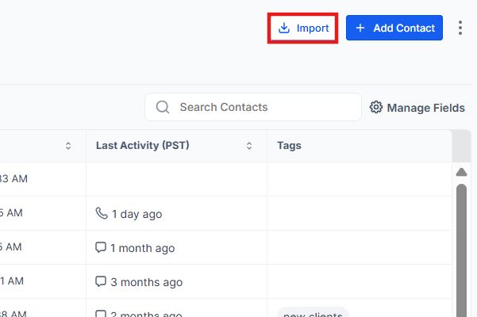Select the Last Activity (PST) column header

pyautogui.click(x=142, y=146)
